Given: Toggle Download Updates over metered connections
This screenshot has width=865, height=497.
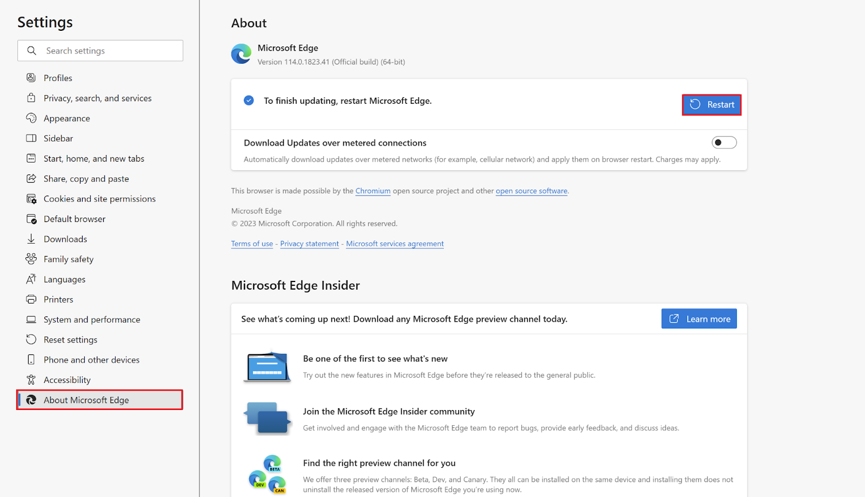Looking at the screenshot, I should [724, 143].
